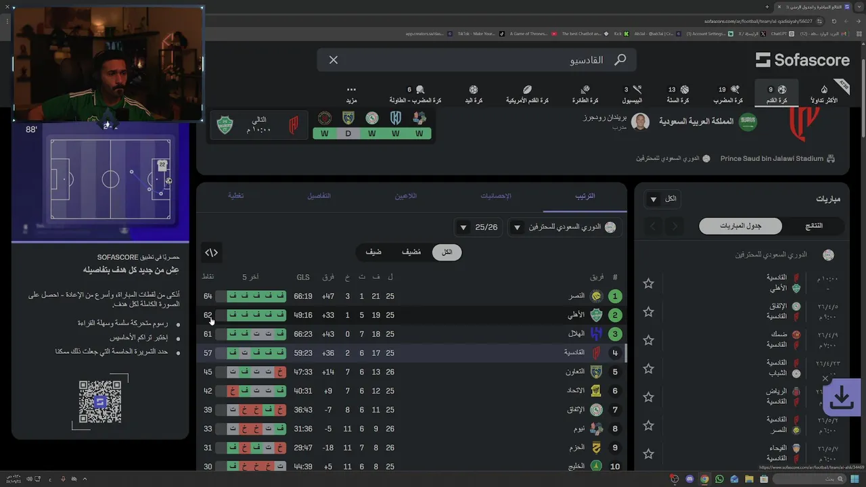This screenshot has height=487, width=866.
Task: Click the QR code in the ad
Action: pyautogui.click(x=100, y=402)
